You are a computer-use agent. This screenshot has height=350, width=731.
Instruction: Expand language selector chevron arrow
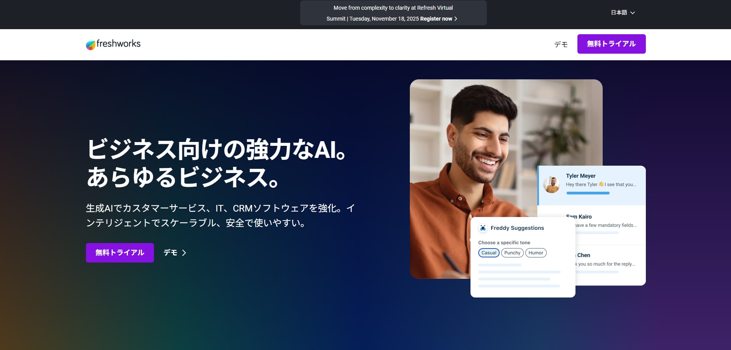[633, 13]
